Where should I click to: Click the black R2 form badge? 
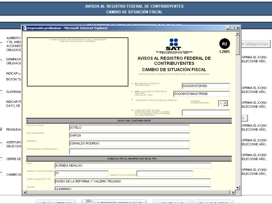coord(224,44)
